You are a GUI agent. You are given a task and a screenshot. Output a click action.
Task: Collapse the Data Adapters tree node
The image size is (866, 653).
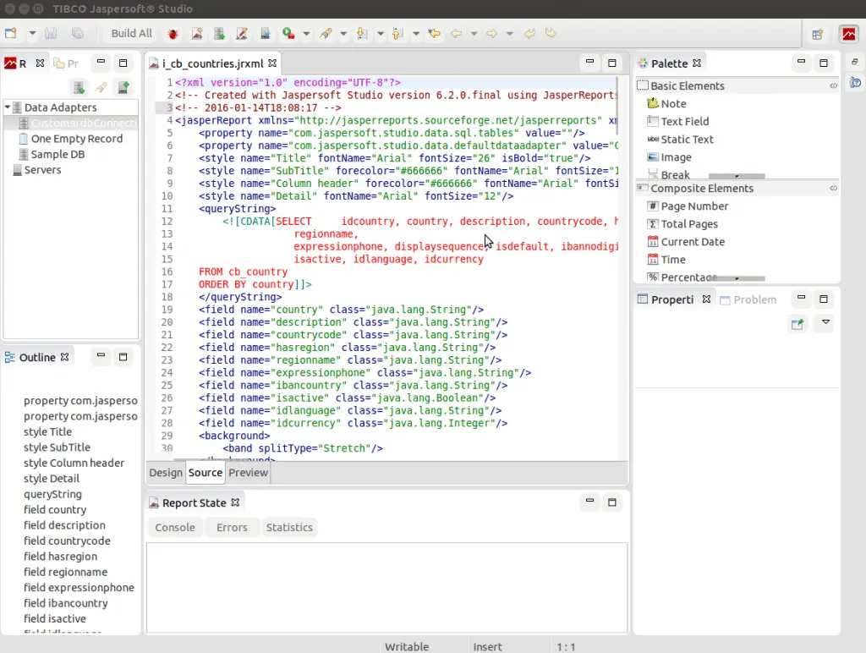[x=8, y=107]
